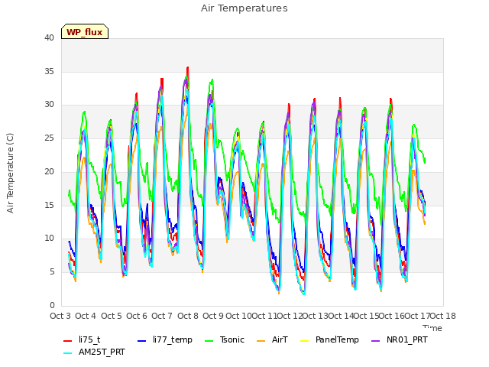489x367 pixels.
Task: Click the 0 y-axis tick label
Action: (52, 305)
